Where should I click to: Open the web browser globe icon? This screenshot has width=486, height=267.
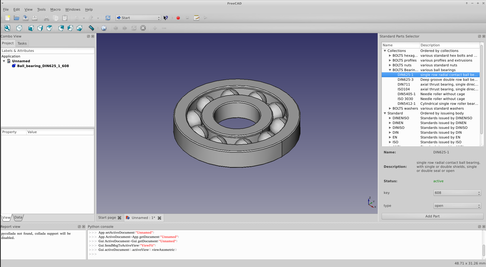(104, 28)
